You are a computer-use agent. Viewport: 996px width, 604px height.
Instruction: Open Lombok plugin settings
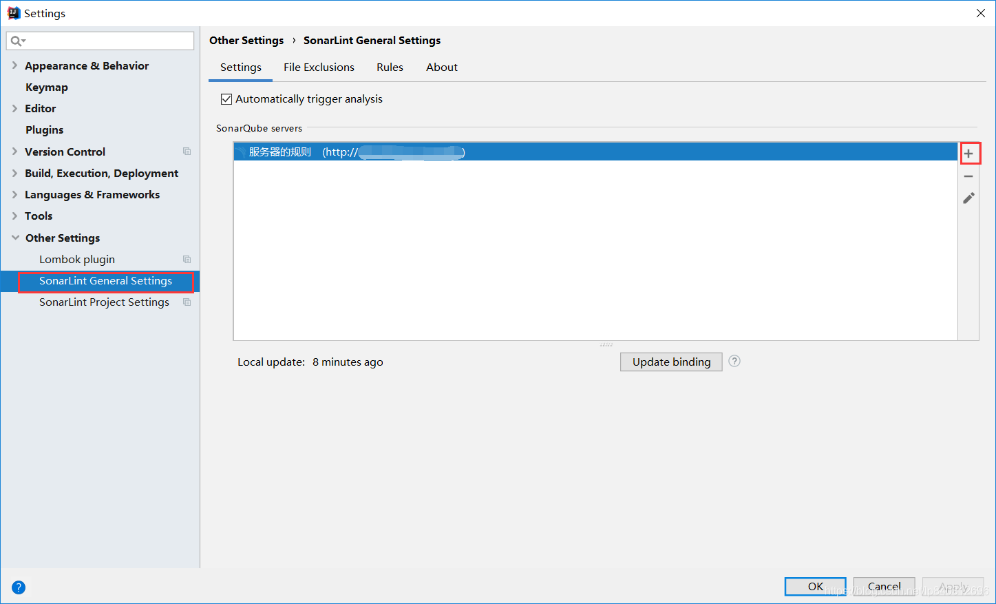pyautogui.click(x=77, y=260)
